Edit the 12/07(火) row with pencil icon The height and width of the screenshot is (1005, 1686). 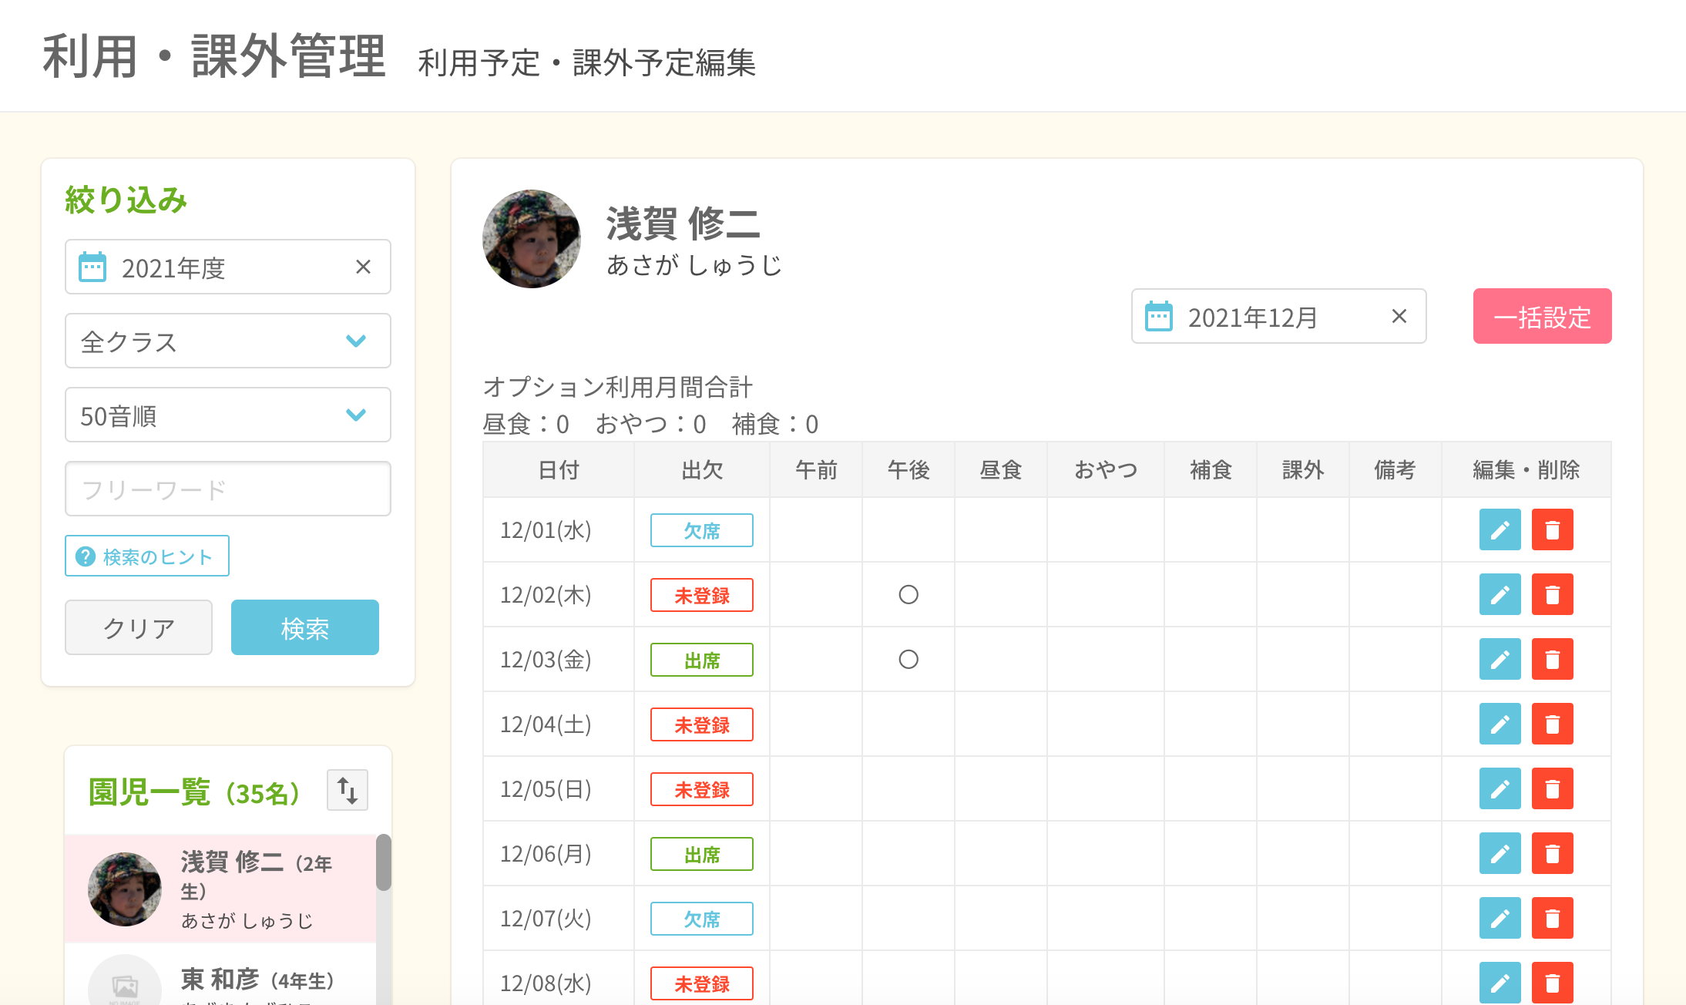[1500, 918]
